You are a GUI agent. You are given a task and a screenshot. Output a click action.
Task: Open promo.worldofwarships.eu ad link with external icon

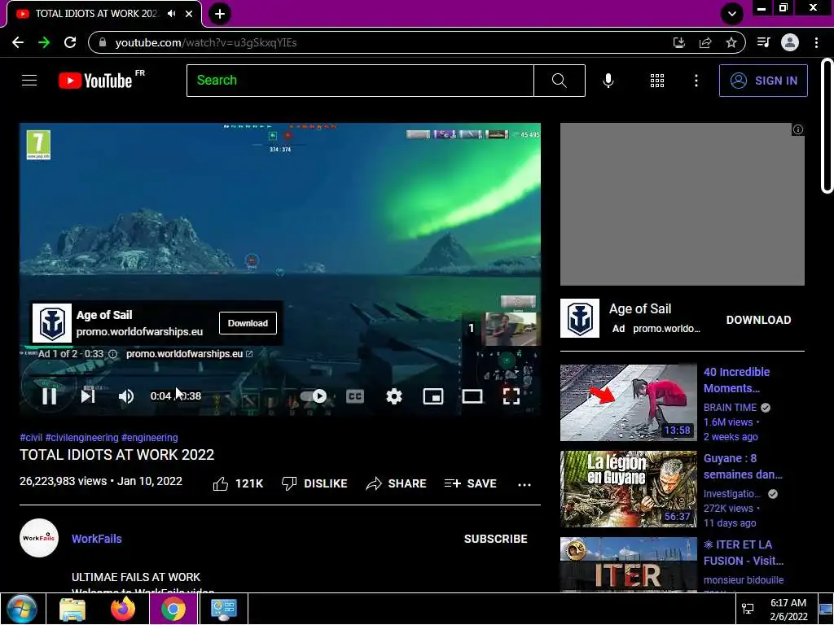189,353
